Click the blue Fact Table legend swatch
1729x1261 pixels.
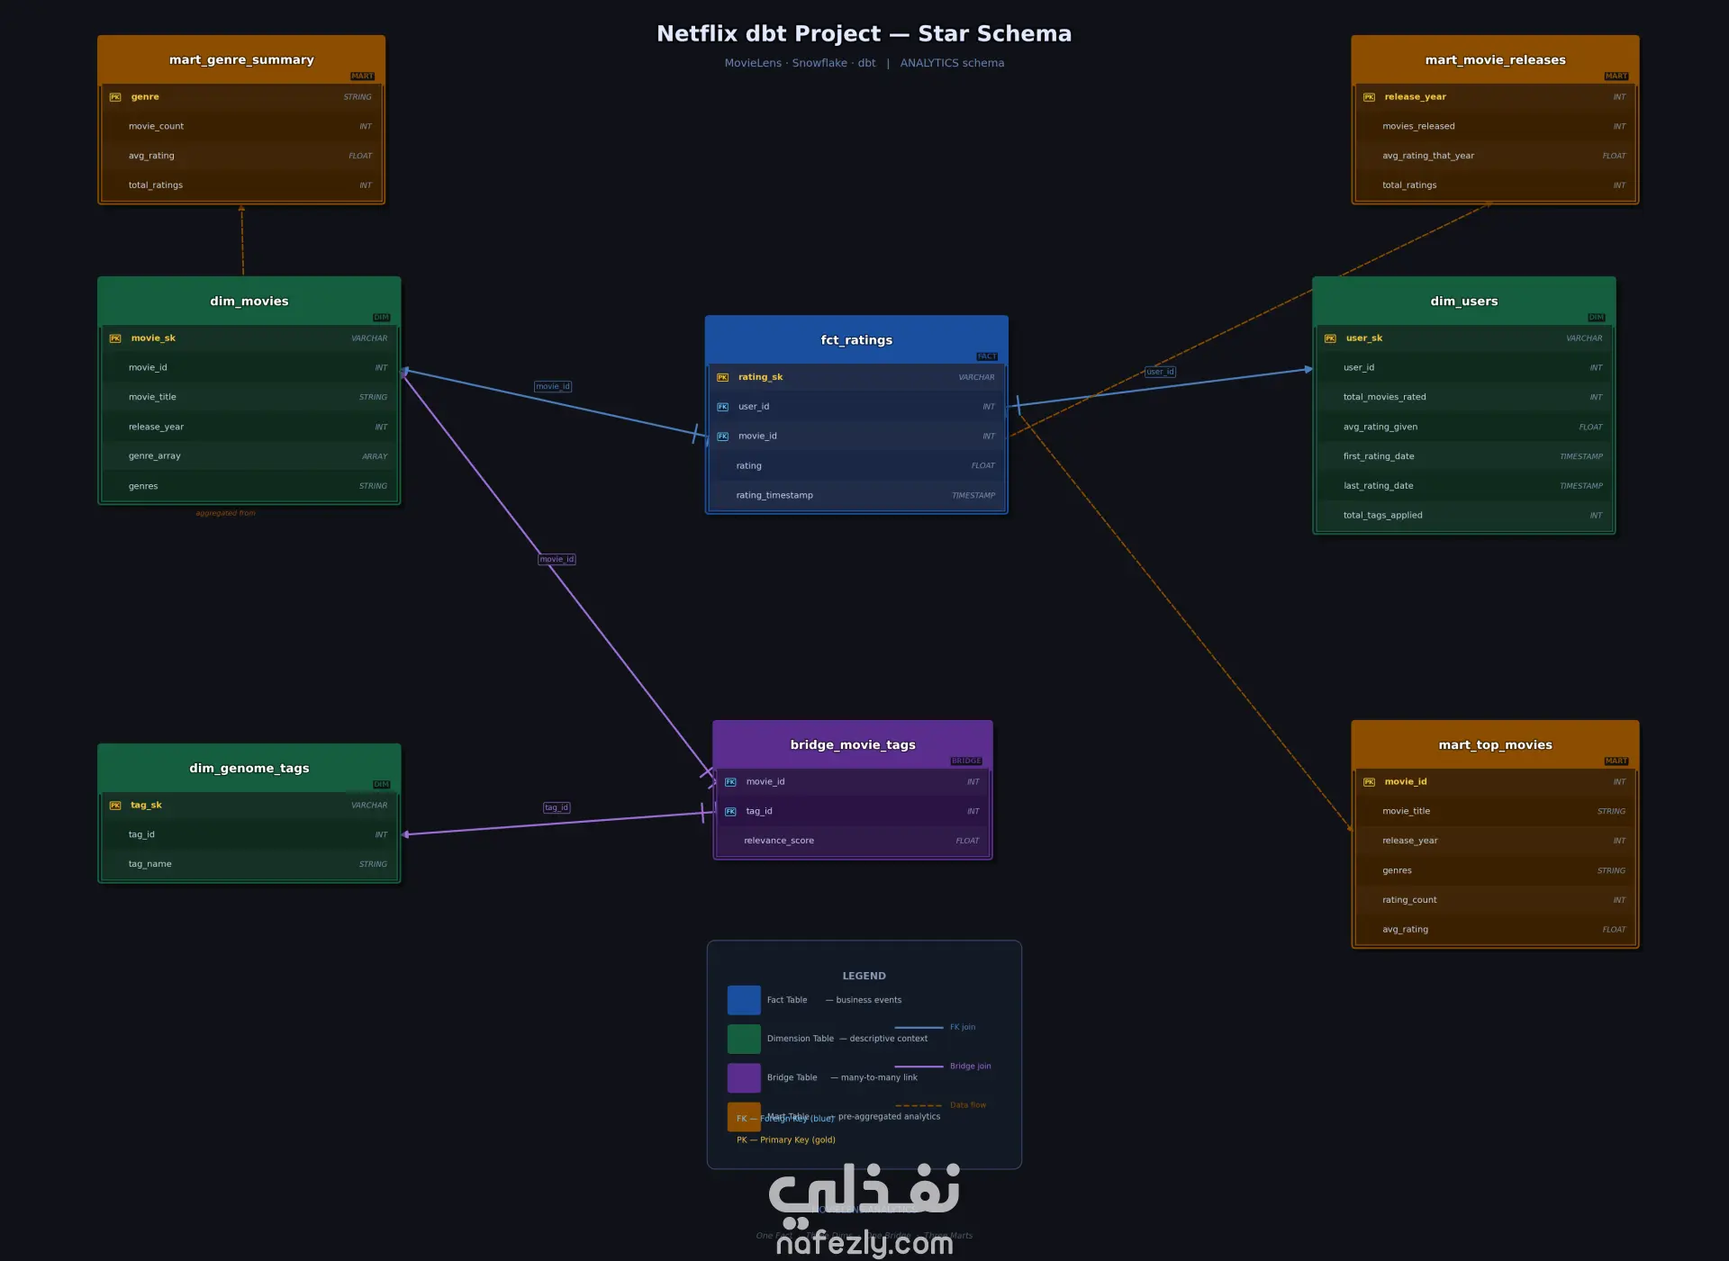coord(744,1000)
